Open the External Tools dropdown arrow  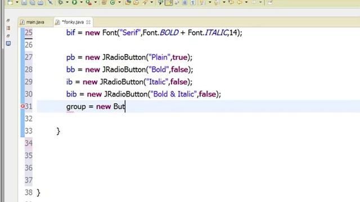point(96,2)
